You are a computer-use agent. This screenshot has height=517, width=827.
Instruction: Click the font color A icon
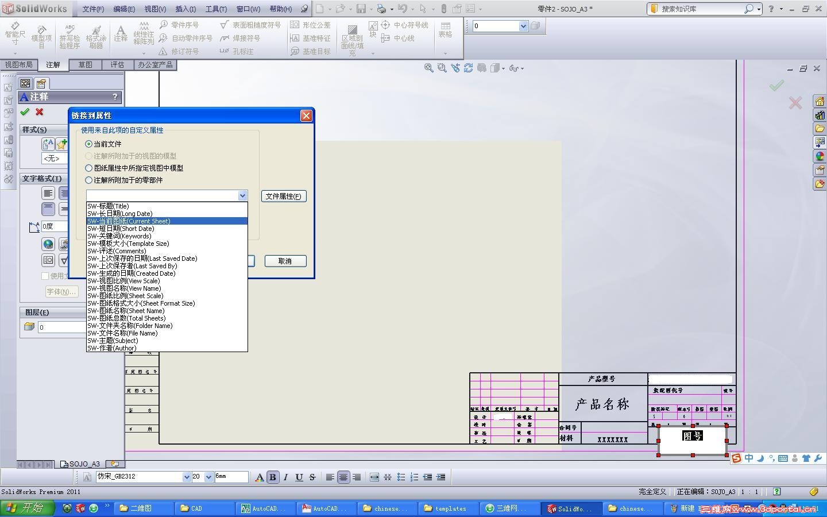tap(260, 477)
